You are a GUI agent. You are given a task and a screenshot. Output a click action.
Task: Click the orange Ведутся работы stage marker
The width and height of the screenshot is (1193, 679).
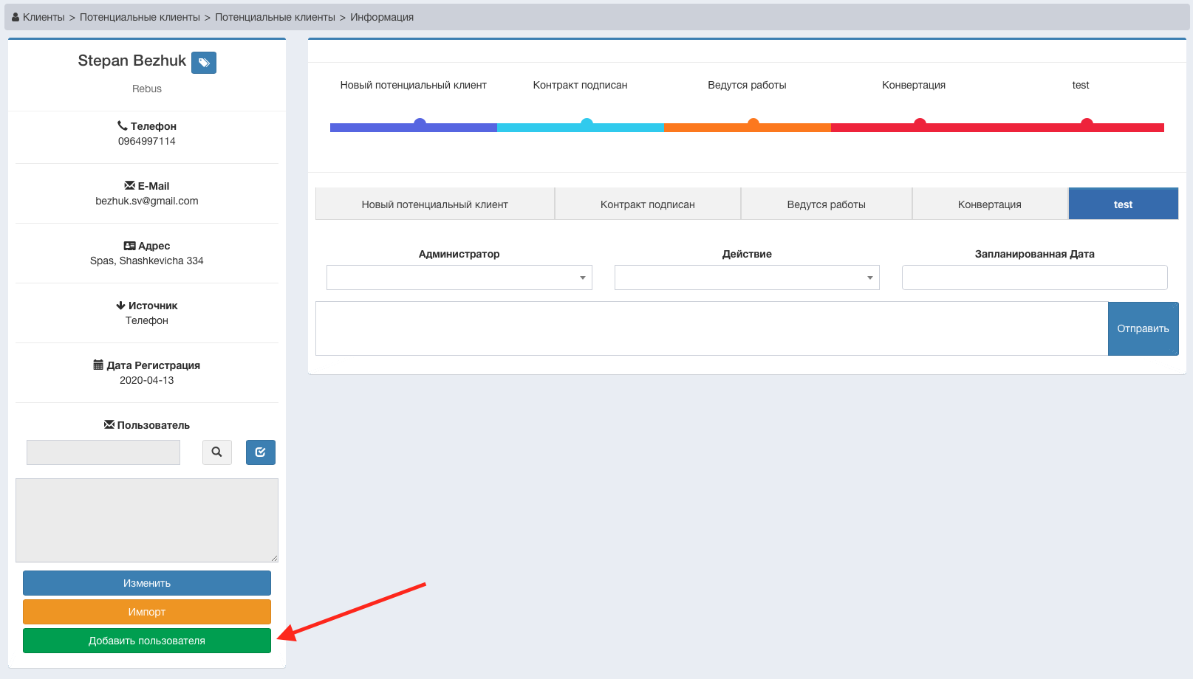click(x=753, y=123)
